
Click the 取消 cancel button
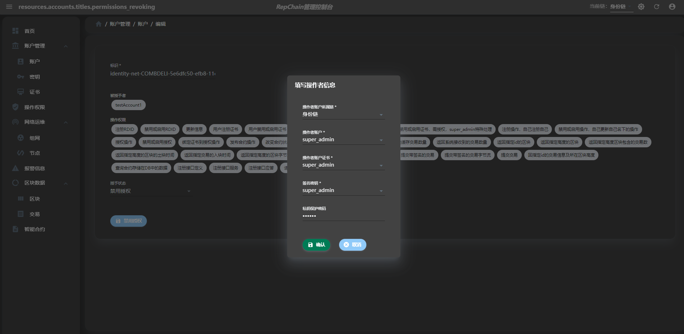point(353,245)
